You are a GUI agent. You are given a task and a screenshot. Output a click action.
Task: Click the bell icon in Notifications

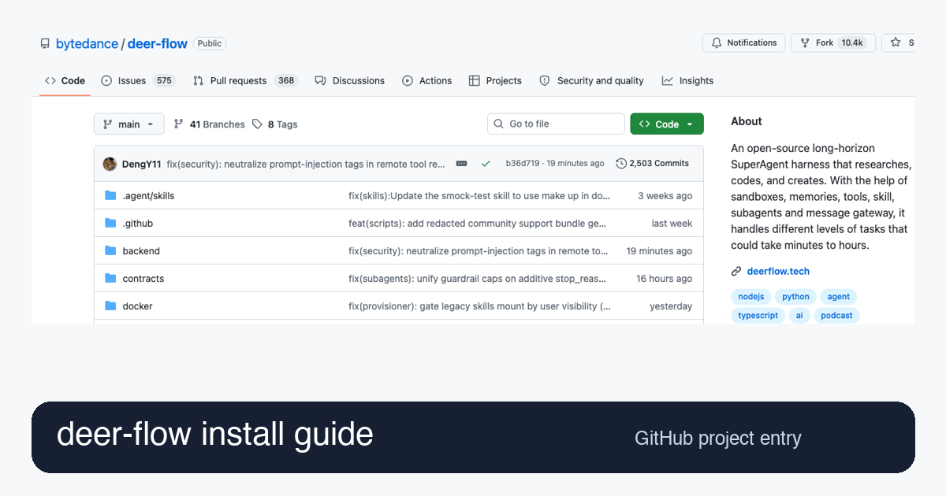click(717, 43)
